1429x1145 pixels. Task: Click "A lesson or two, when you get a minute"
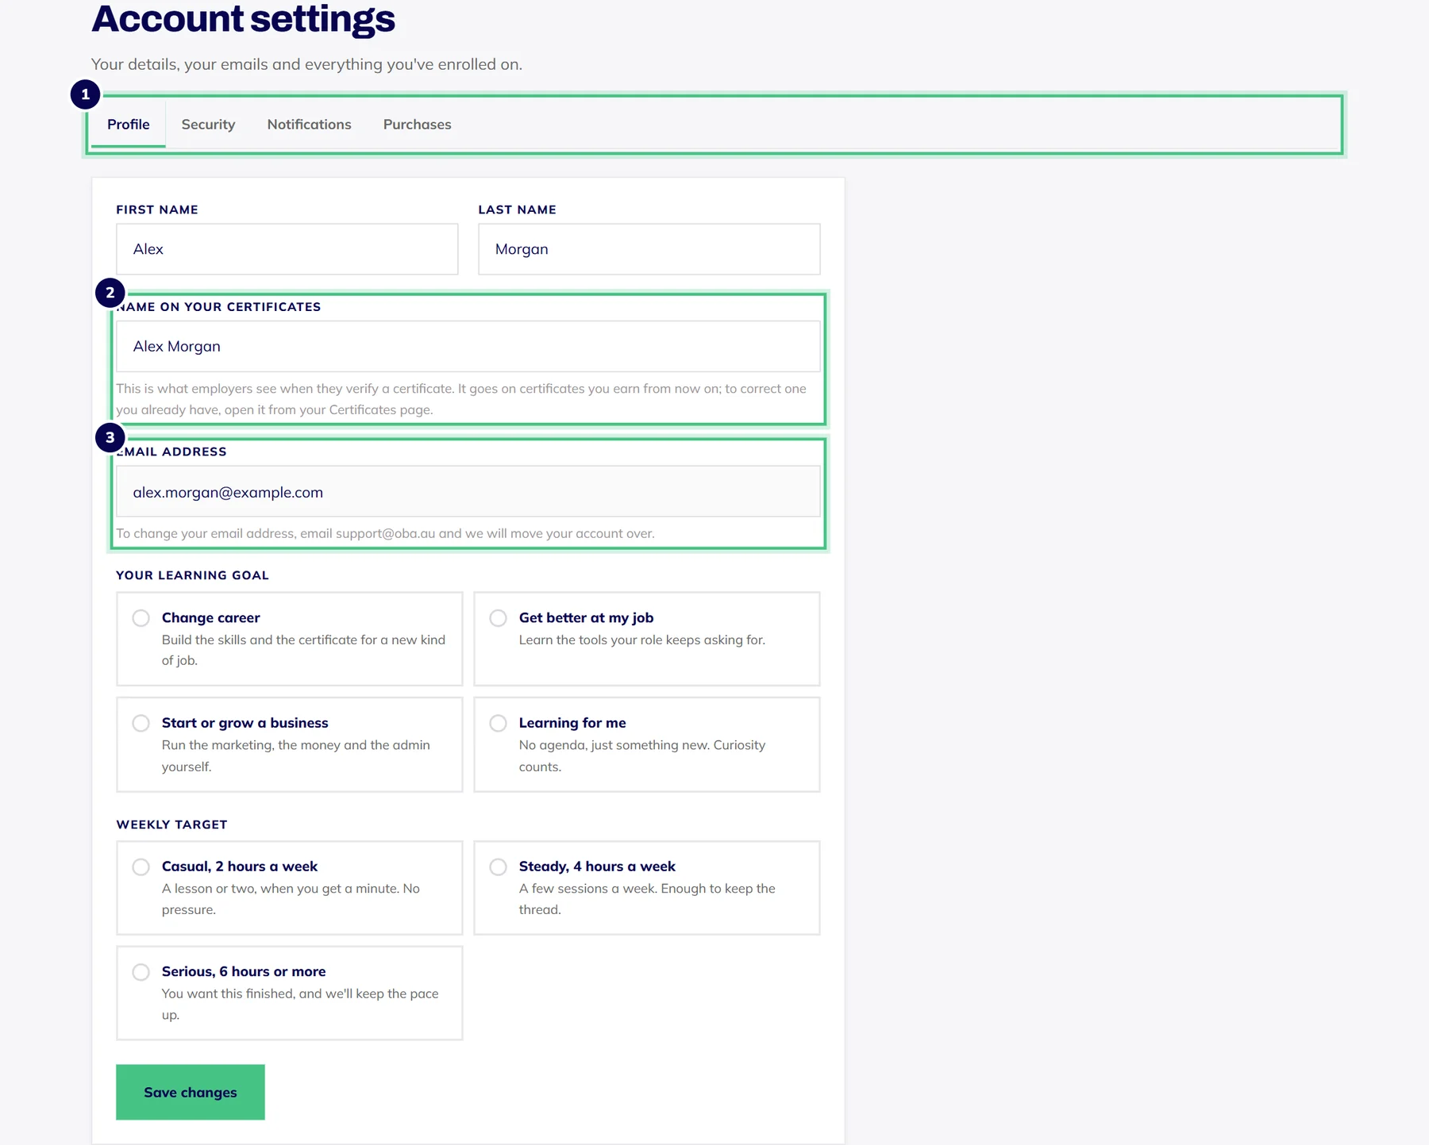pyautogui.click(x=291, y=899)
